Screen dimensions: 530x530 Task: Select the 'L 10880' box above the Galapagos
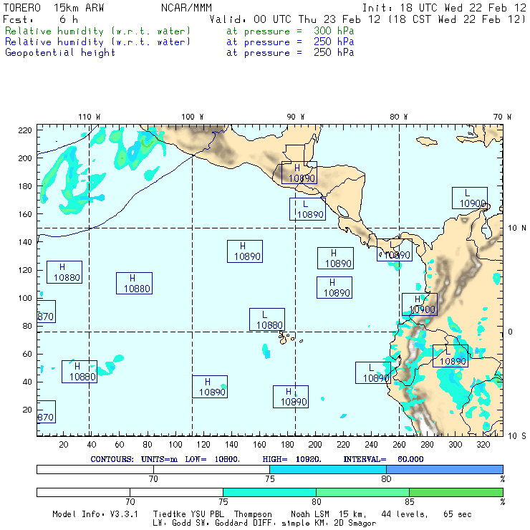point(267,319)
